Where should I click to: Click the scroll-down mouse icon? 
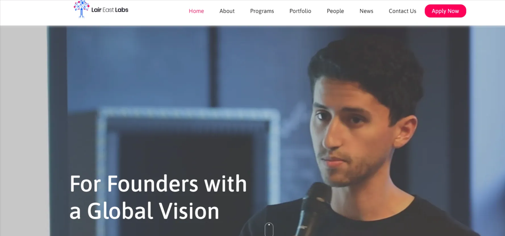269,229
